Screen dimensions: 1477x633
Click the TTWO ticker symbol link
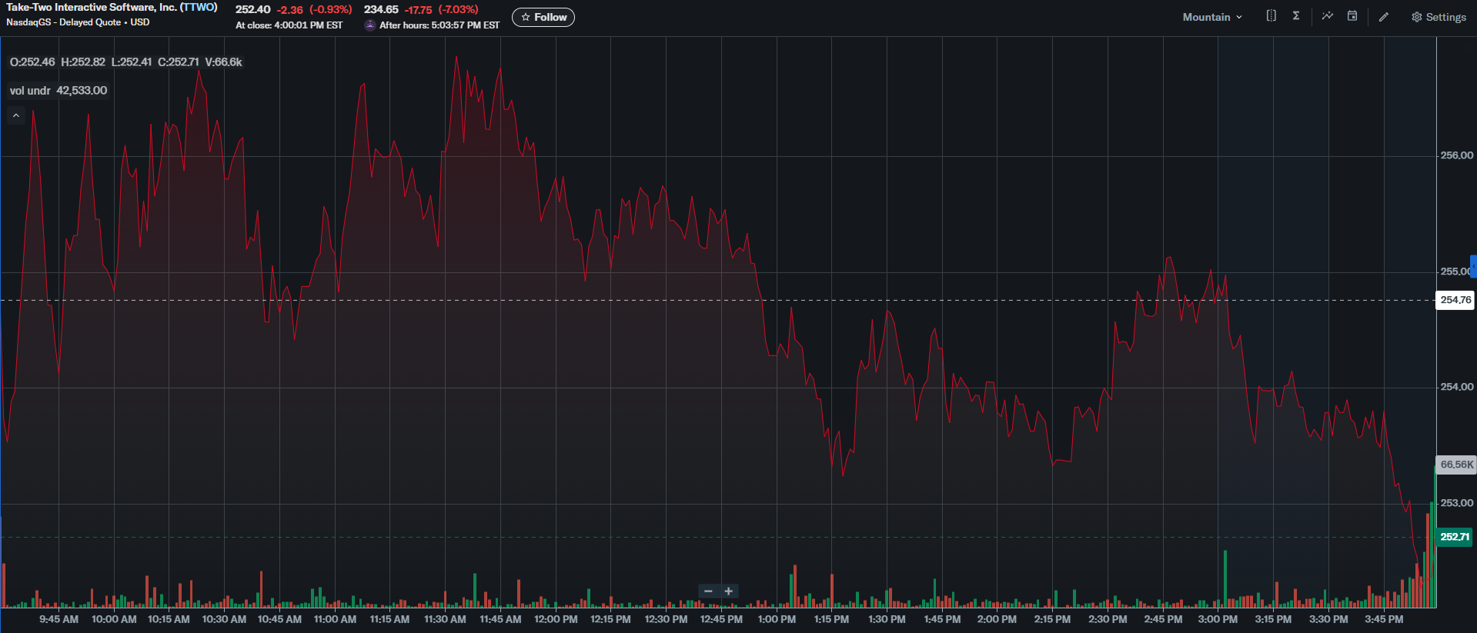(x=199, y=7)
